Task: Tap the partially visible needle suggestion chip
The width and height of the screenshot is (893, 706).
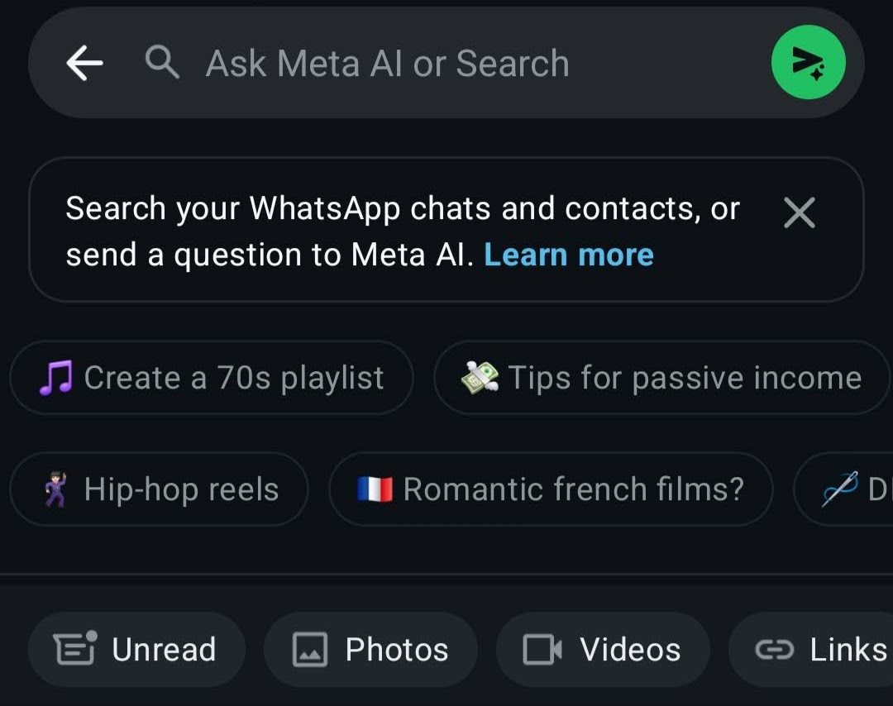Action: (843, 489)
